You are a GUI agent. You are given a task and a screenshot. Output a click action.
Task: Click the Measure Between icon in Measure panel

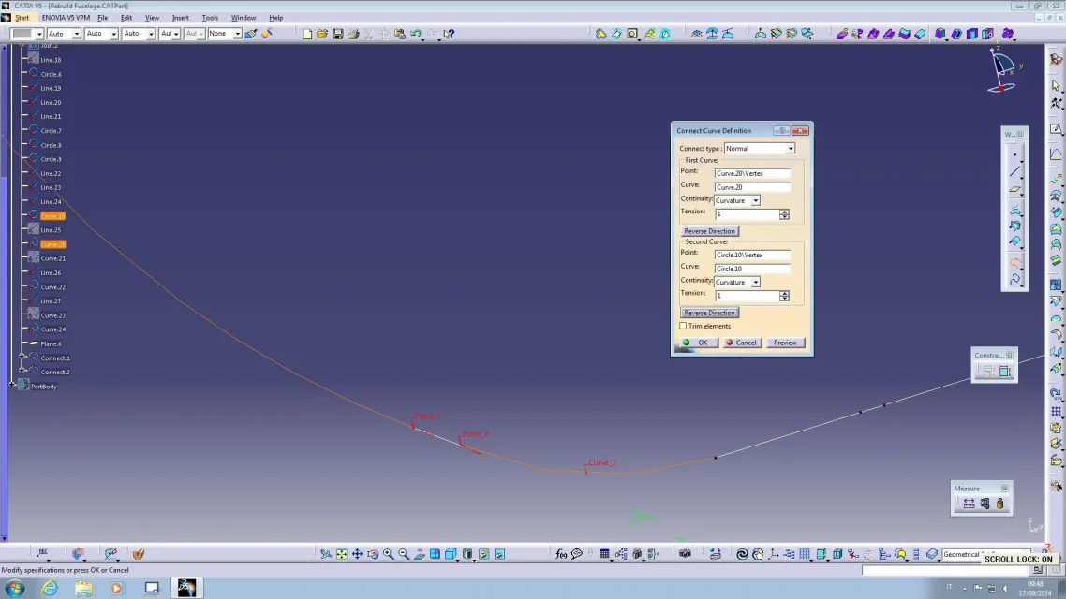pyautogui.click(x=969, y=504)
